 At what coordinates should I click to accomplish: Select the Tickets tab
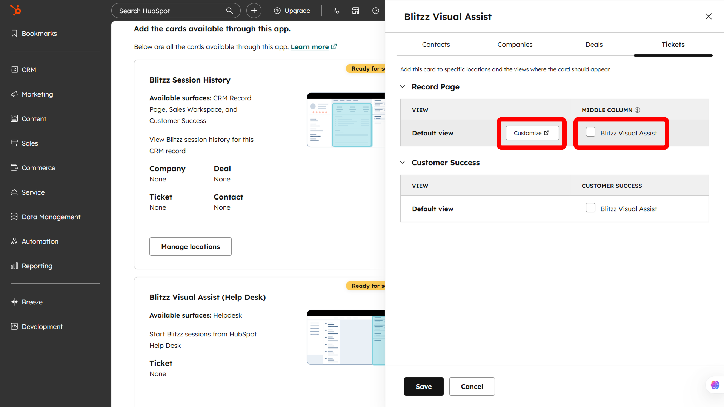pos(673,45)
